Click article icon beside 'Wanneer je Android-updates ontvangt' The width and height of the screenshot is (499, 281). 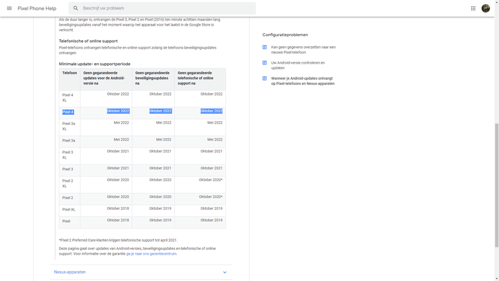264,79
